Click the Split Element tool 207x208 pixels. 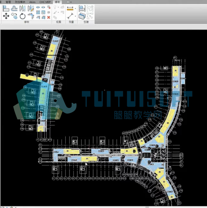38,7
